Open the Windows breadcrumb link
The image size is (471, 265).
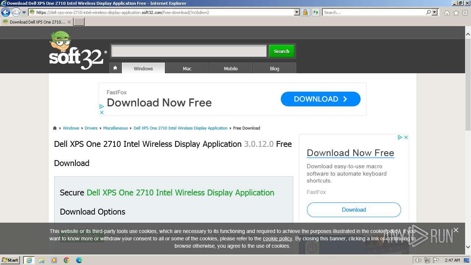click(x=71, y=128)
